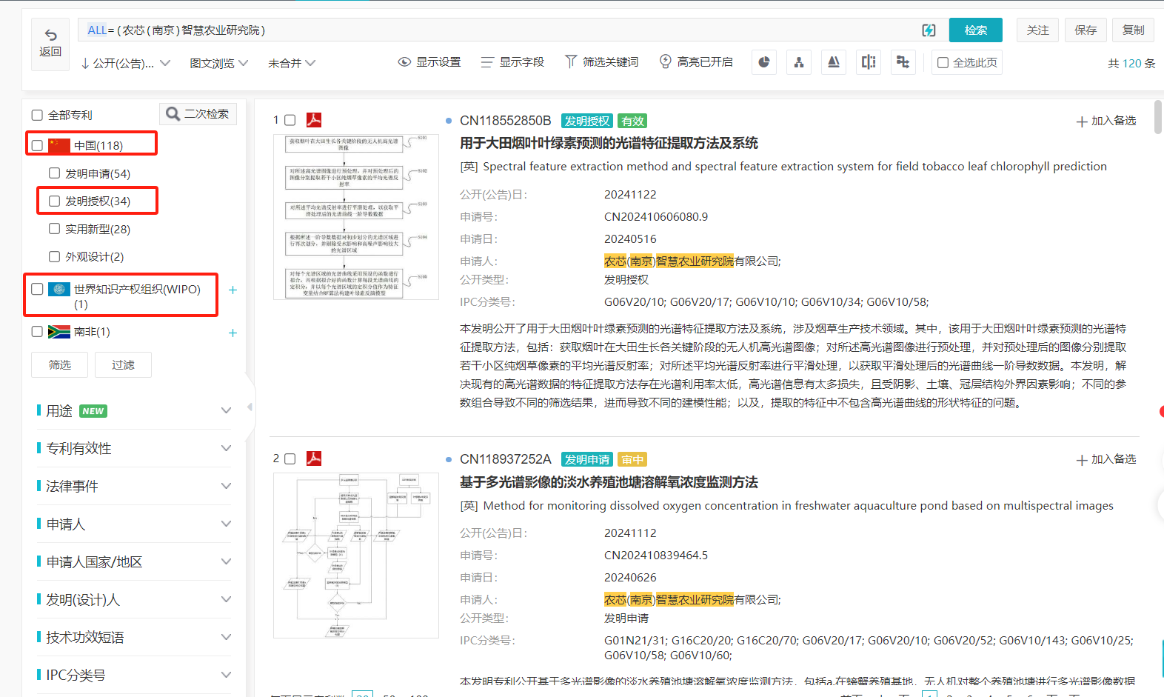Screen dimensions: 1164x697
Task: Click the eye icon for display settings
Action: 404,62
